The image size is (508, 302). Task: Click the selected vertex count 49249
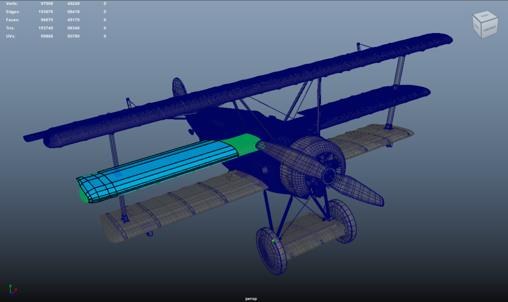[x=73, y=4]
